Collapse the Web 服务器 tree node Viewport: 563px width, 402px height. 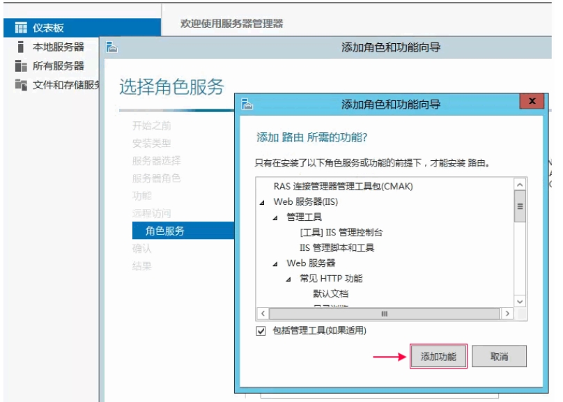point(275,264)
